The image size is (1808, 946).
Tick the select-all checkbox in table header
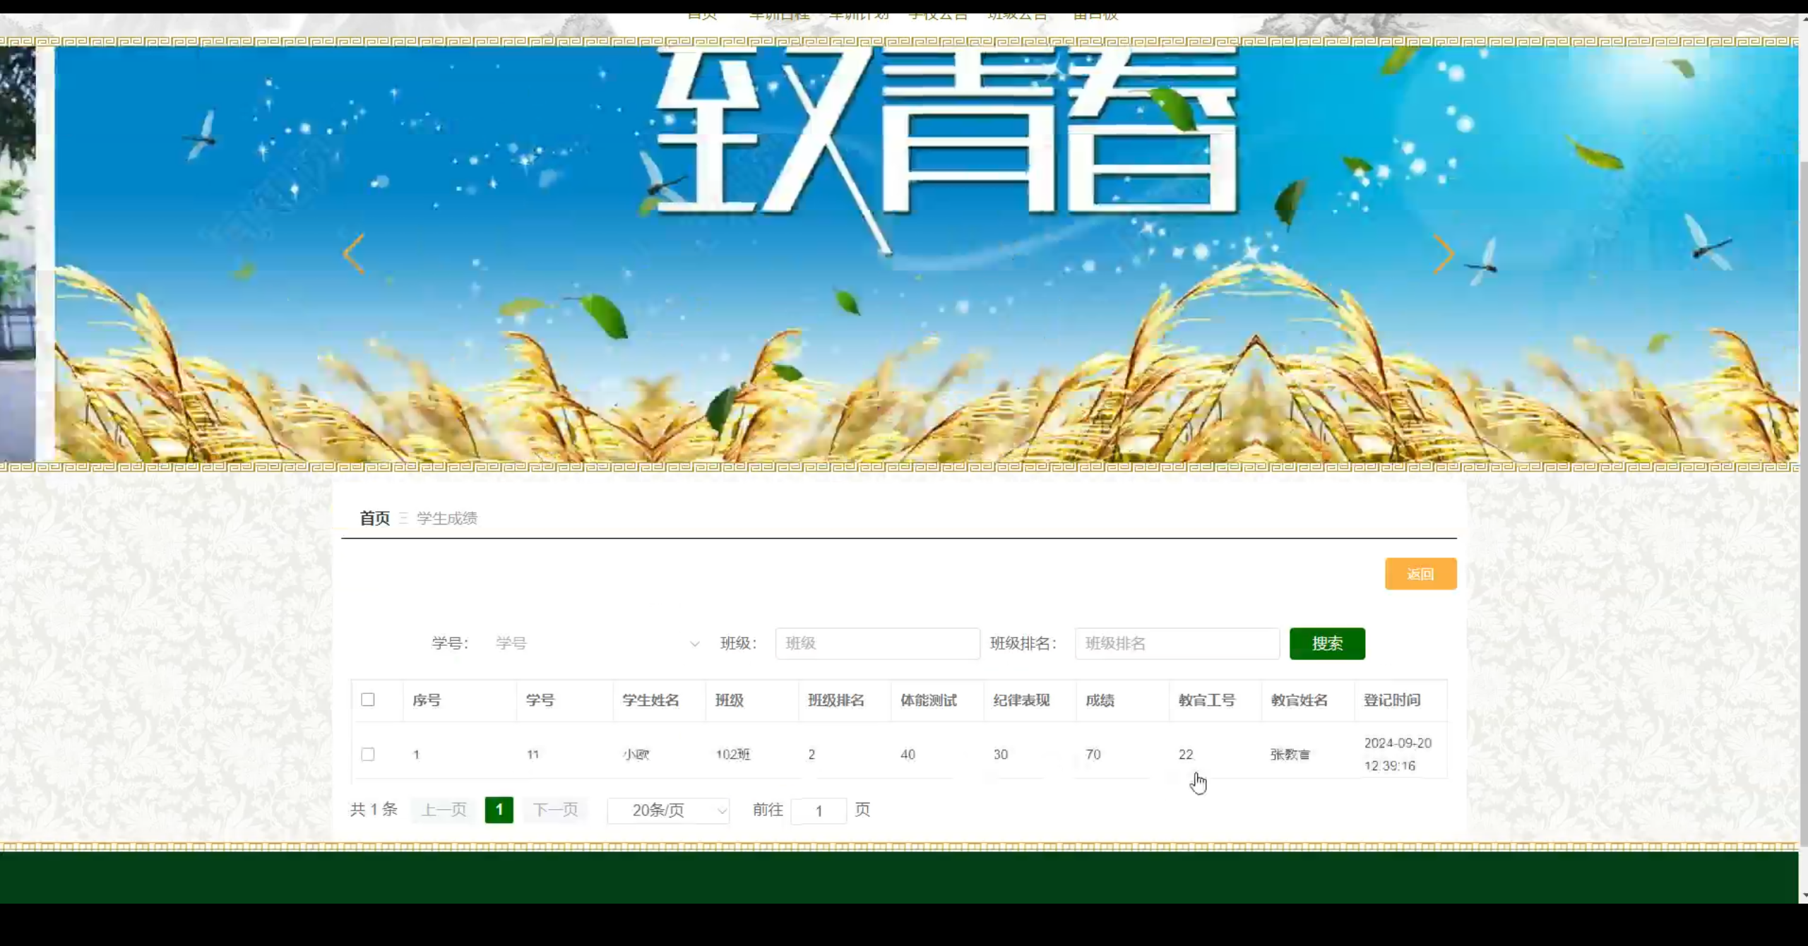coord(368,700)
